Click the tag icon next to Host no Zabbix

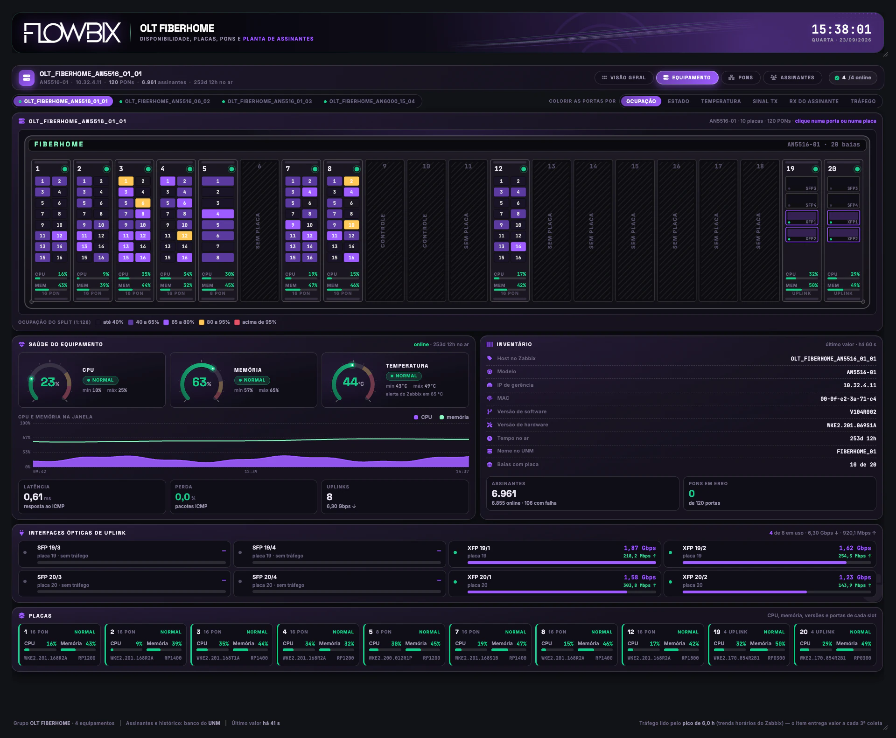click(x=490, y=358)
